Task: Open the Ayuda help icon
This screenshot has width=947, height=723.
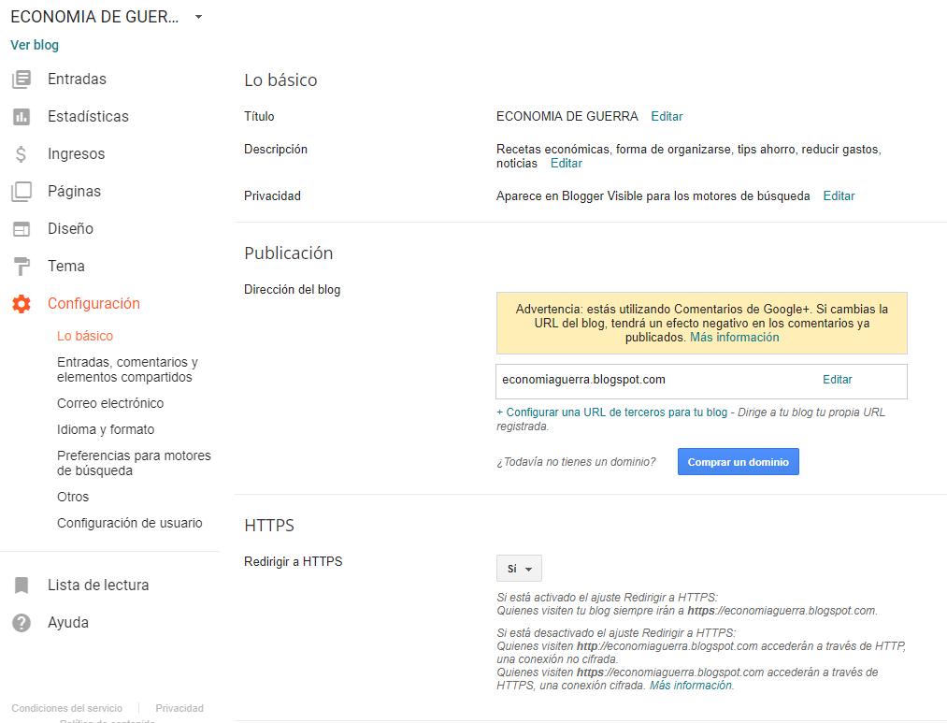Action: click(21, 622)
